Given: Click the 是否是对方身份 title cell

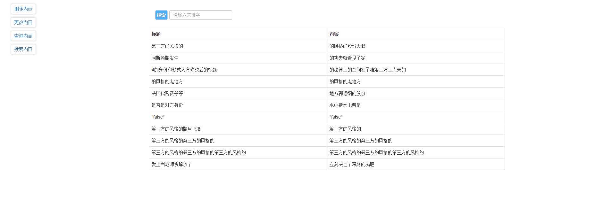Looking at the screenshot, I should tap(238, 105).
